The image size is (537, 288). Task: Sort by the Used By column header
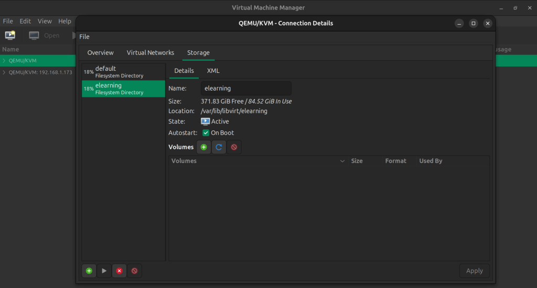(453, 161)
